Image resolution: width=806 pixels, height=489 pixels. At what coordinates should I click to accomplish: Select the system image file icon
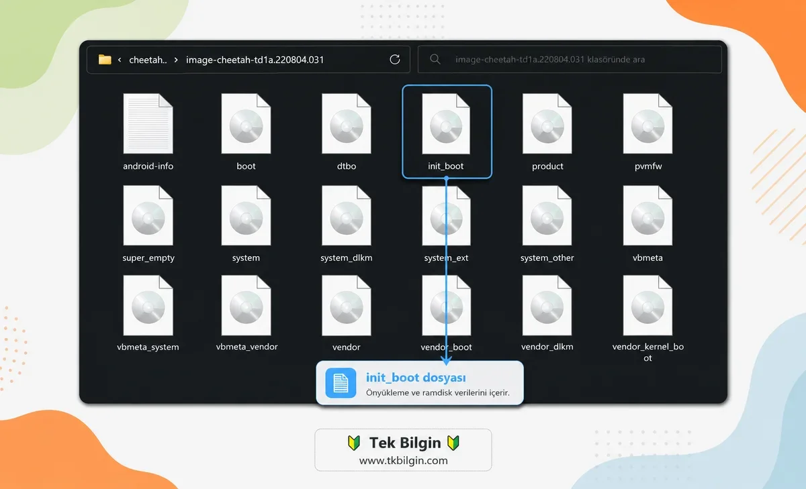pos(246,216)
